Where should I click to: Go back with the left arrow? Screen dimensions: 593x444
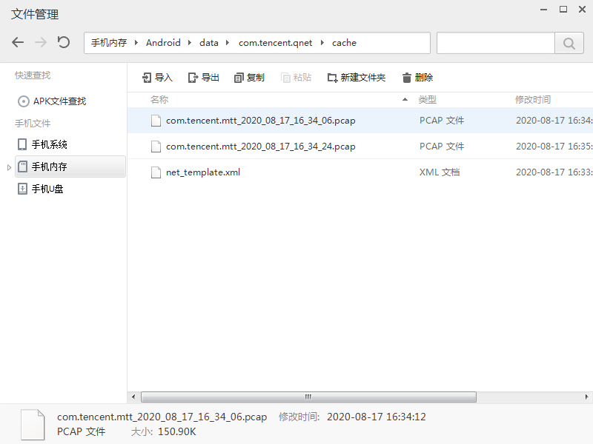coord(18,42)
